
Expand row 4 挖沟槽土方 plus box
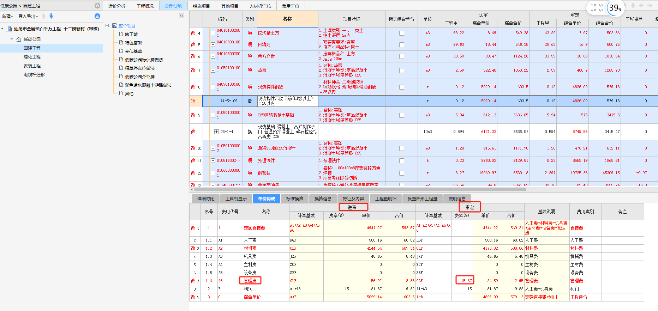(x=213, y=33)
